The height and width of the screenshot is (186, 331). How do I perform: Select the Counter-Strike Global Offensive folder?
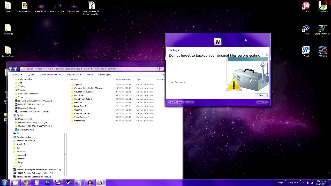(x=89, y=88)
